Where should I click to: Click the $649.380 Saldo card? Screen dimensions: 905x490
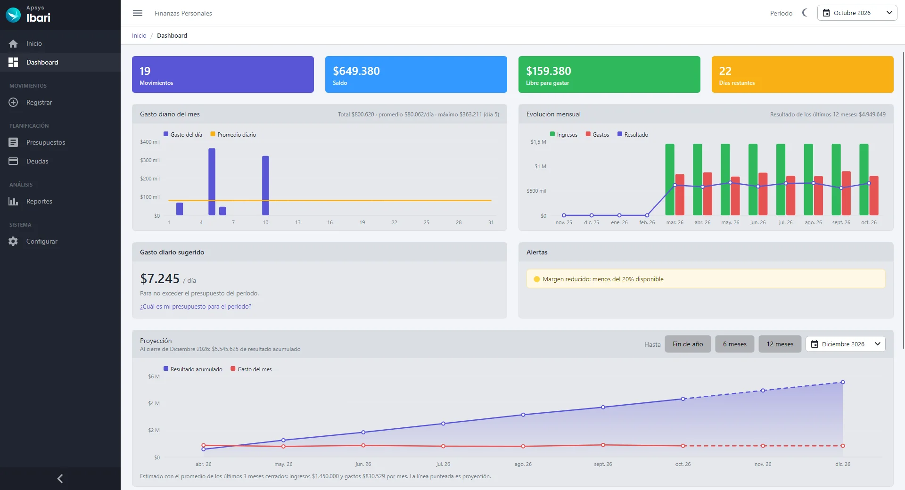click(416, 74)
